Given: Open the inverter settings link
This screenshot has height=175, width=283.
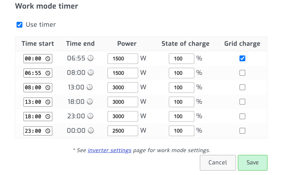Looking at the screenshot, I should point(110,150).
